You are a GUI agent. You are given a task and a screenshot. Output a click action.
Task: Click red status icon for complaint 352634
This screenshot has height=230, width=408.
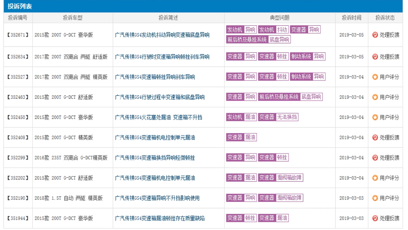[x=375, y=57]
